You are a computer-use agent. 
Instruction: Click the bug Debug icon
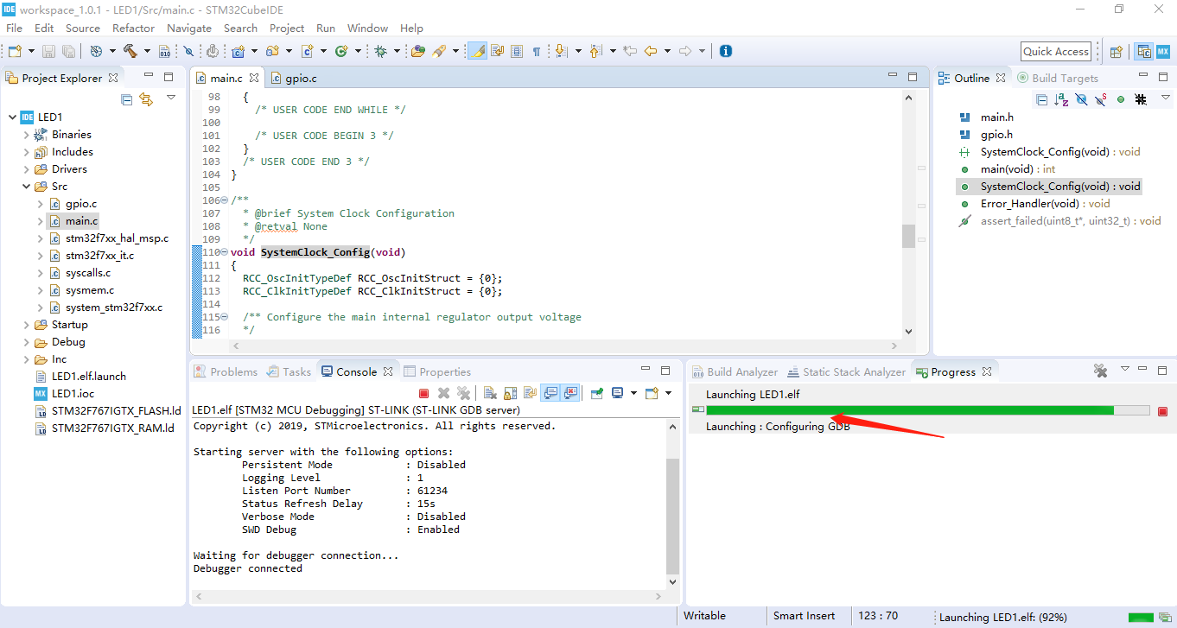[x=380, y=52]
